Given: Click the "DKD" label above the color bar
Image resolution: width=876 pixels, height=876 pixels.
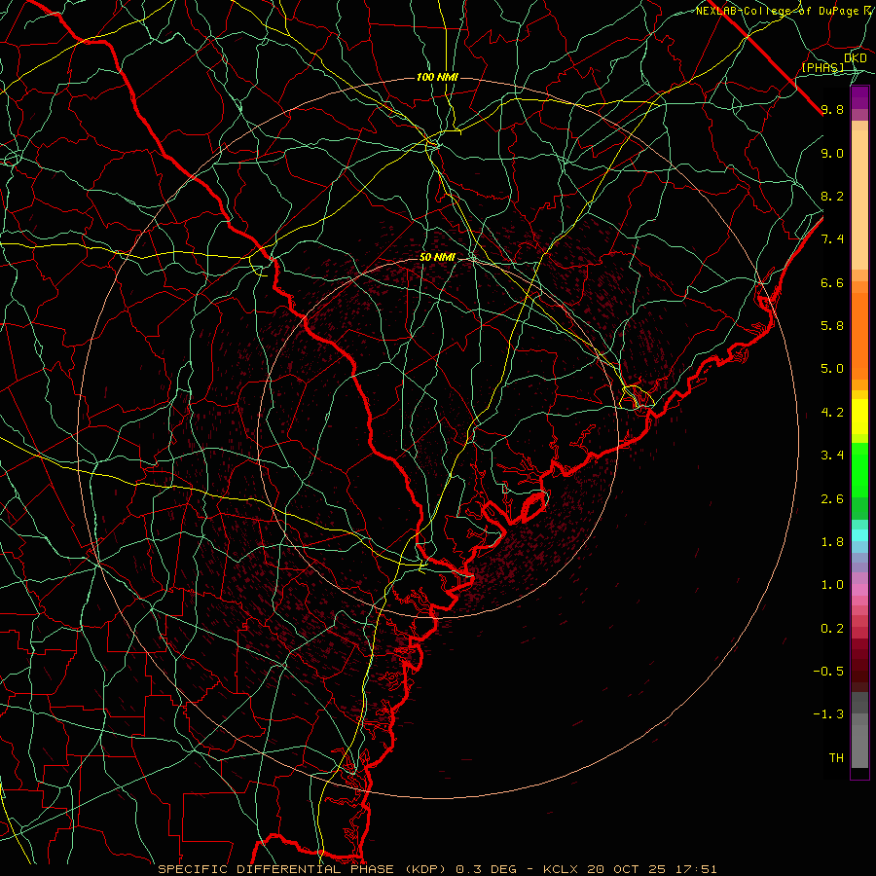Looking at the screenshot, I should pyautogui.click(x=856, y=58).
